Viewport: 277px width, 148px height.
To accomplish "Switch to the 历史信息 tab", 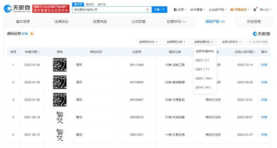I will click(254, 22).
